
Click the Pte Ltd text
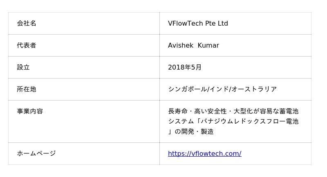coord(217,23)
